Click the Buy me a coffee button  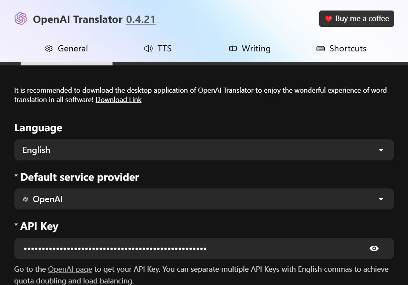pos(357,19)
